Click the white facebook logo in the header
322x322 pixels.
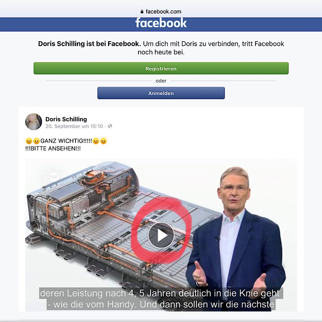click(161, 23)
